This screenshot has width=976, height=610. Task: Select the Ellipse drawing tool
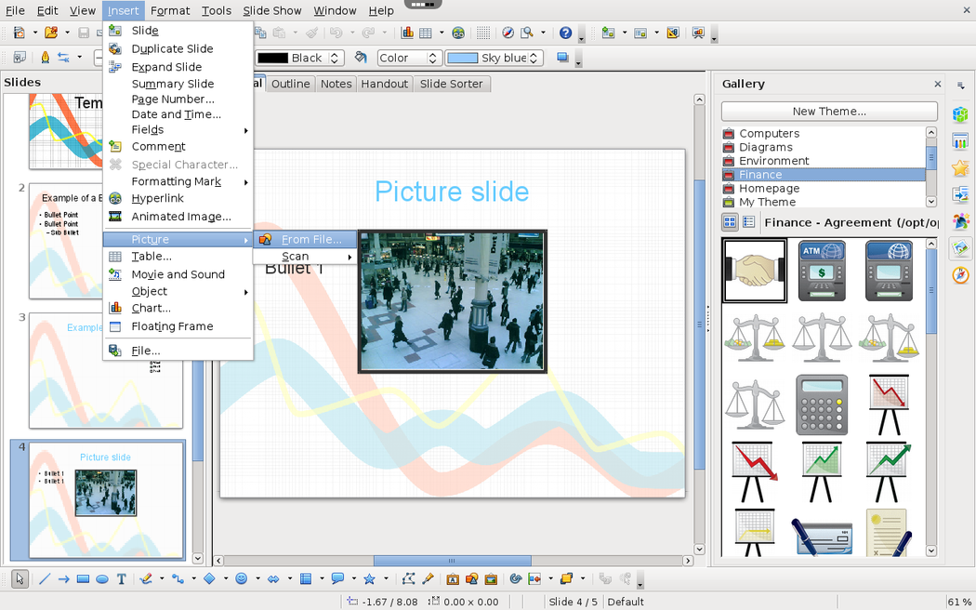[102, 579]
